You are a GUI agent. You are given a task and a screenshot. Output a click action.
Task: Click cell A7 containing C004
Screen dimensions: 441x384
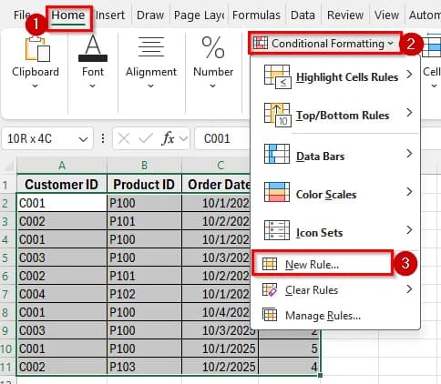pyautogui.click(x=62, y=294)
